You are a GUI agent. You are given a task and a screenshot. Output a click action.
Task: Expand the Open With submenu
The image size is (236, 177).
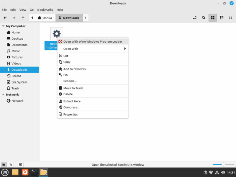pos(92,49)
